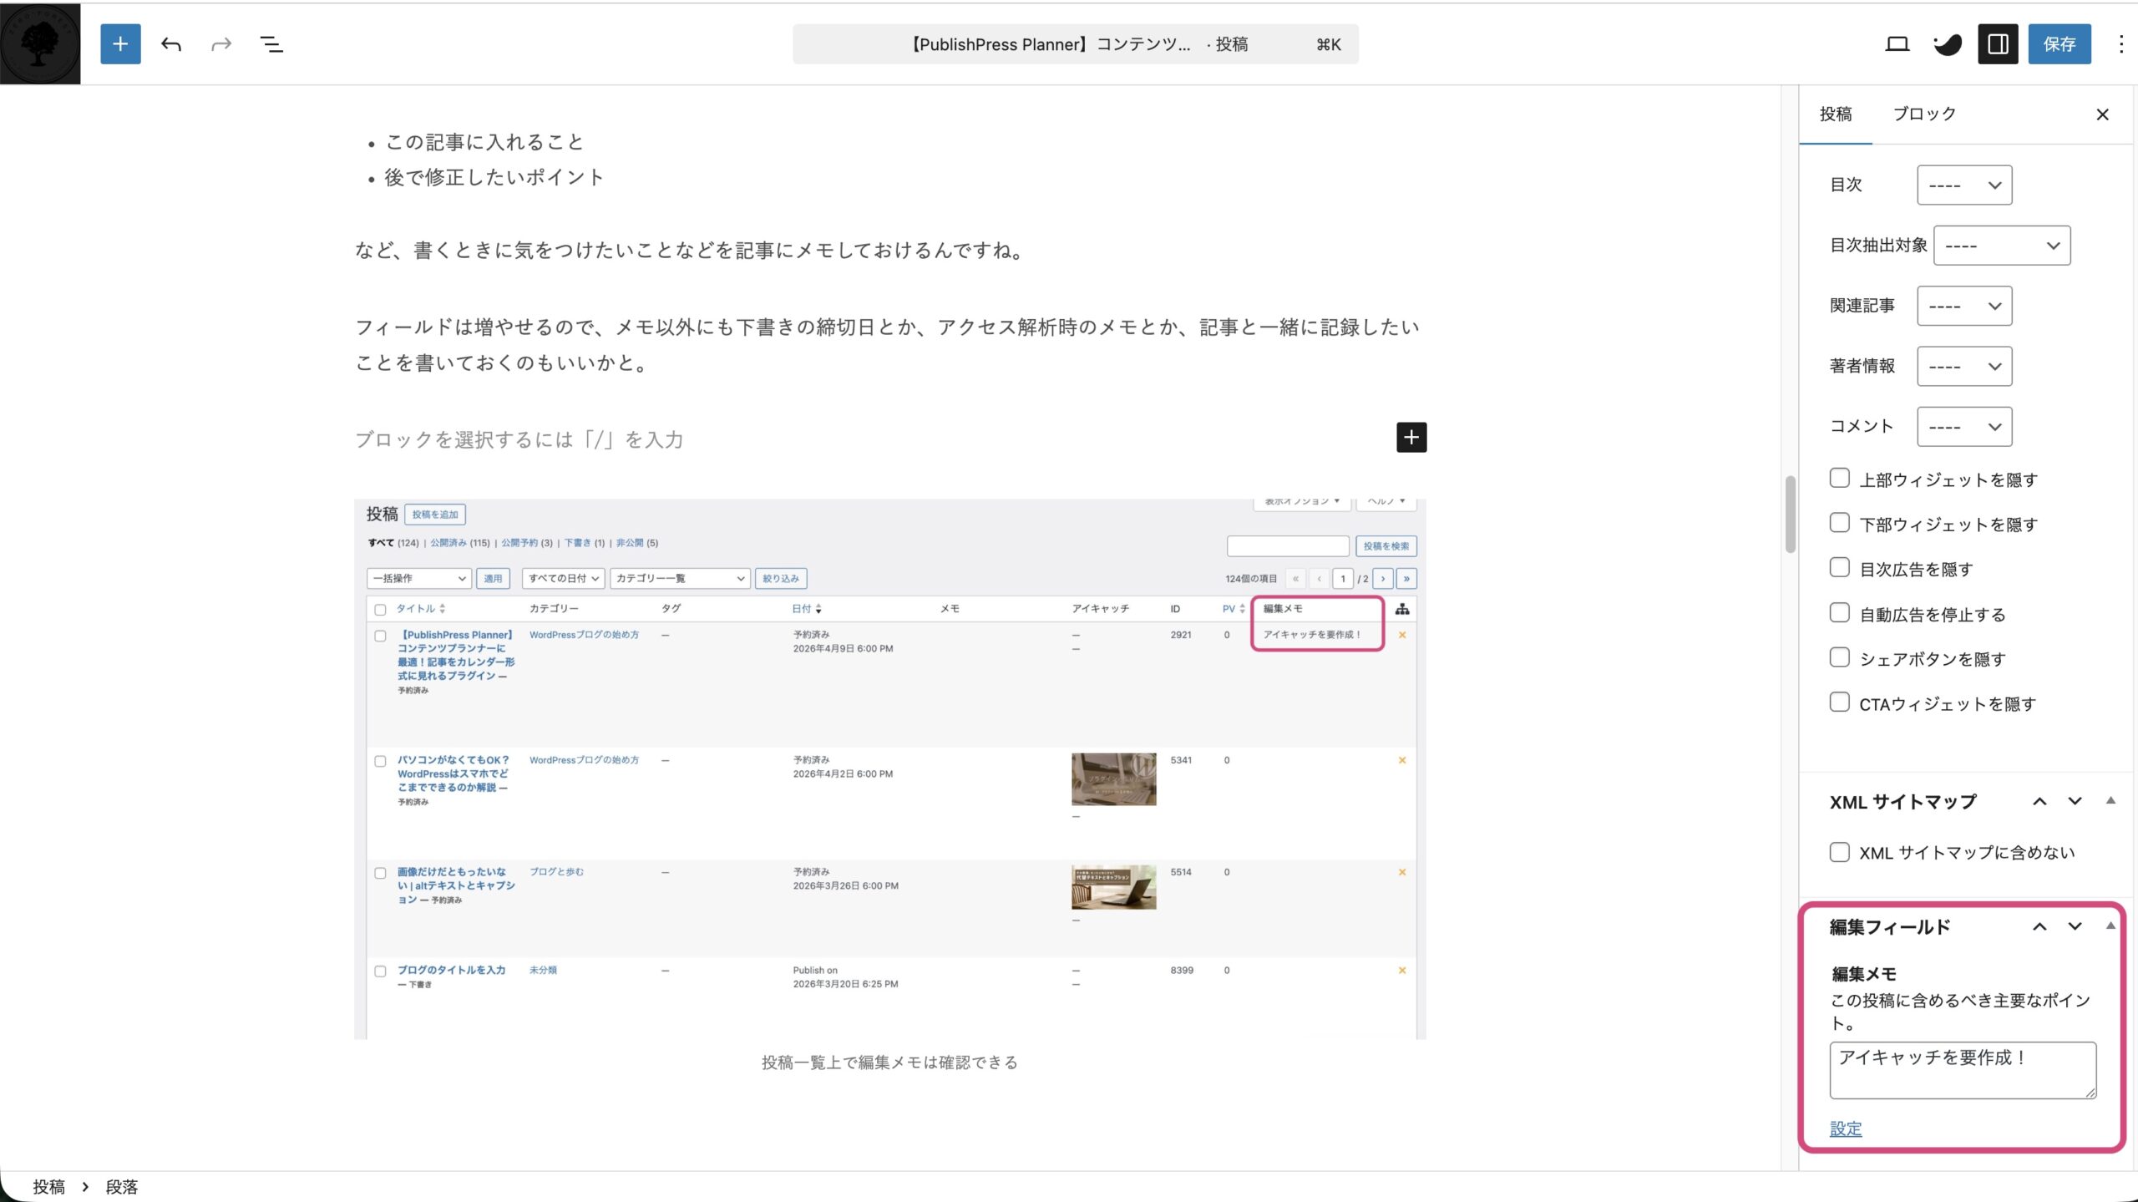The width and height of the screenshot is (2138, 1202).
Task: Click the block inserter plus button in toolbar
Action: (x=120, y=44)
